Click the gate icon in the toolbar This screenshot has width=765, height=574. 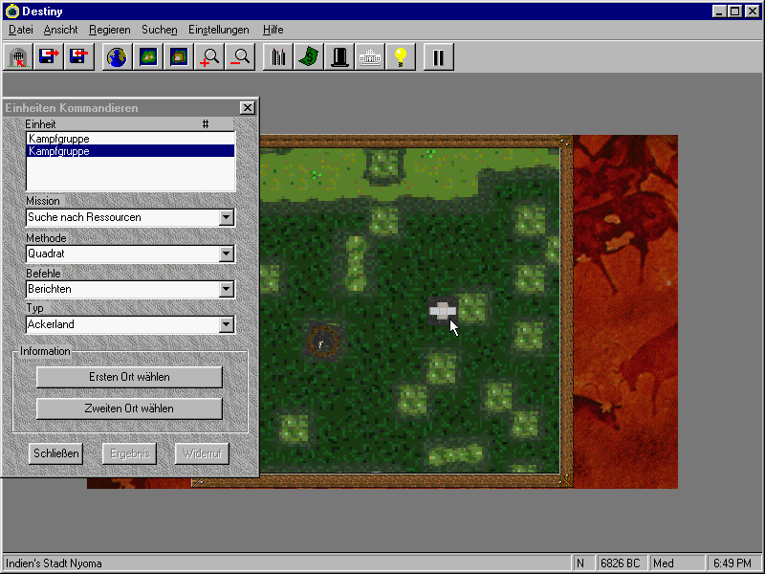[18, 57]
